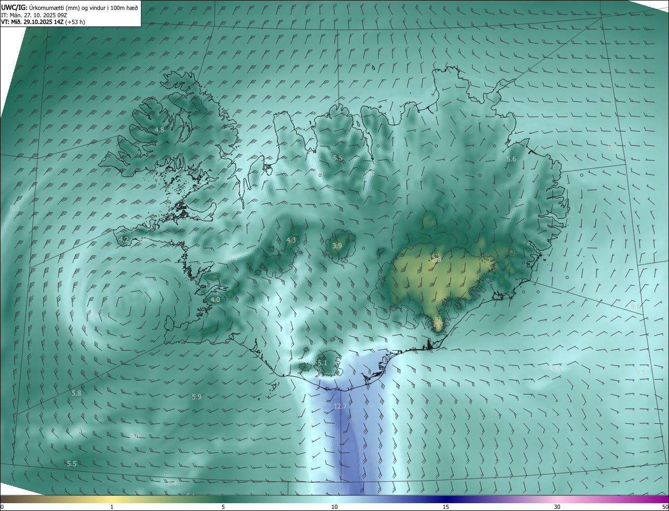
Task: Click the 5.1 value near the south coast
Action: pyautogui.click(x=322, y=363)
